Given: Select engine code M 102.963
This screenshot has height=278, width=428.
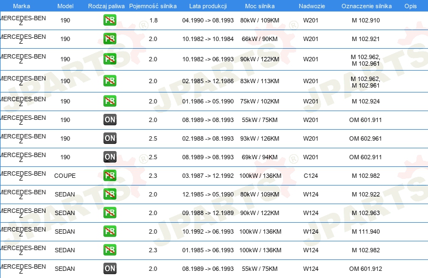Looking at the screenshot, I should pos(366,213).
